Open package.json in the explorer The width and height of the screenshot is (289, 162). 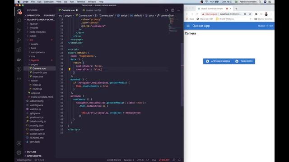tap(37, 130)
